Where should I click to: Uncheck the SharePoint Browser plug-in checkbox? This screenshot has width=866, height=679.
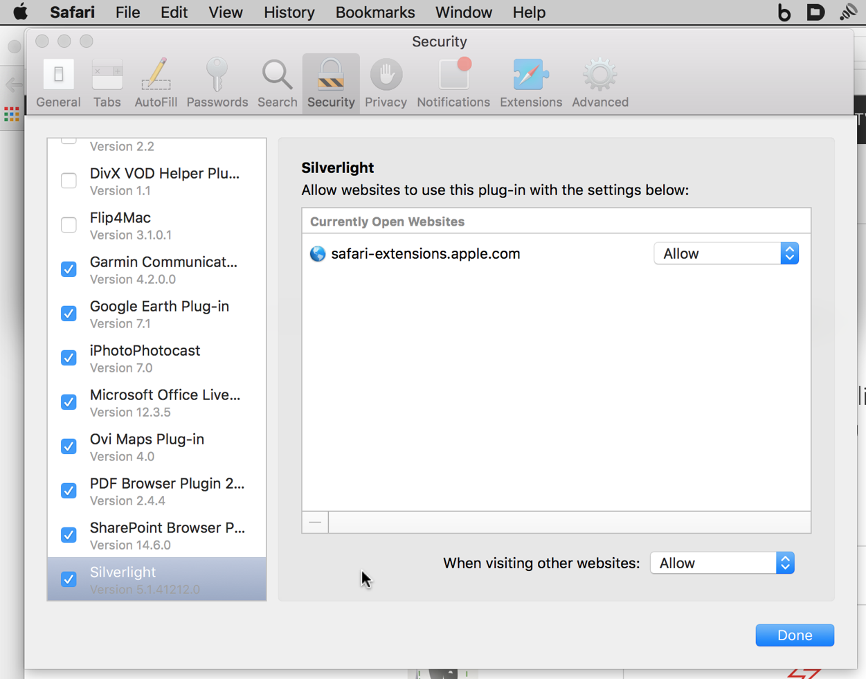point(69,535)
